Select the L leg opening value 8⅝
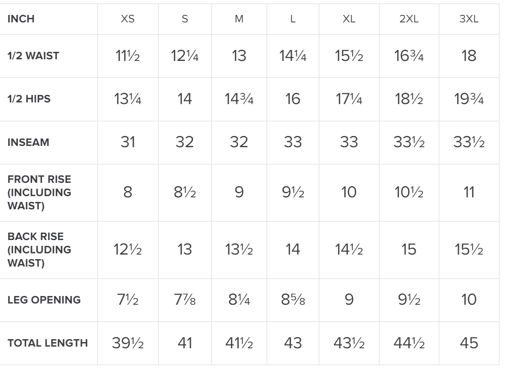 click(293, 300)
